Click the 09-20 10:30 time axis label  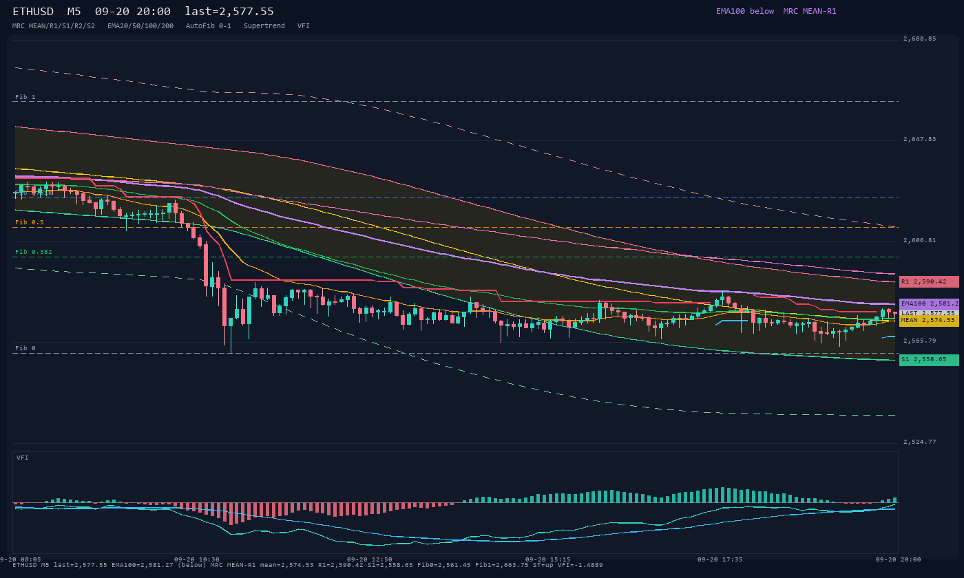point(197,559)
